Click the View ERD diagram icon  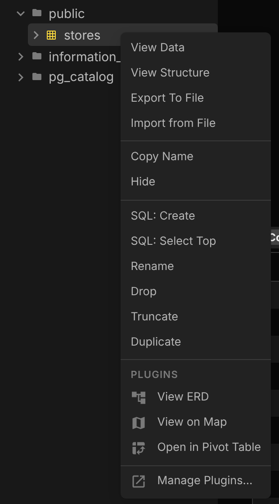(x=139, y=397)
